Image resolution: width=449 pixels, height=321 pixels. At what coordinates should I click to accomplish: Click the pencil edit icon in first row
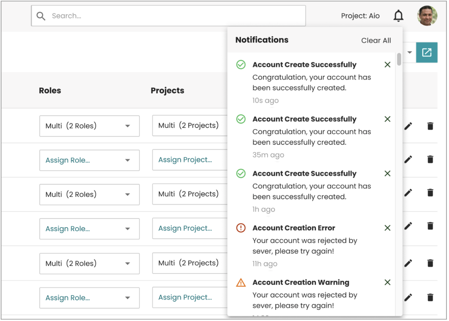point(408,126)
